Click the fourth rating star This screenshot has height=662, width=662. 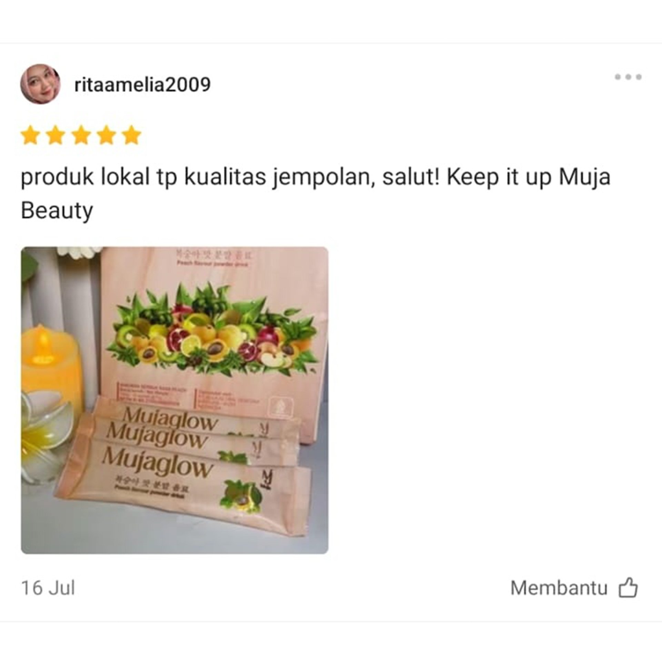coord(106,135)
